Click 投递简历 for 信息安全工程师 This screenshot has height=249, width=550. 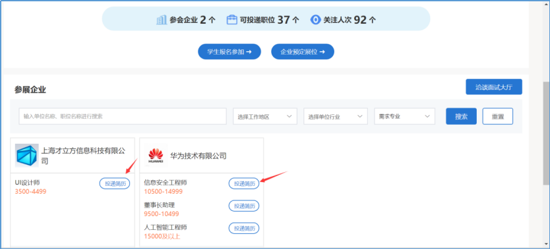click(244, 183)
